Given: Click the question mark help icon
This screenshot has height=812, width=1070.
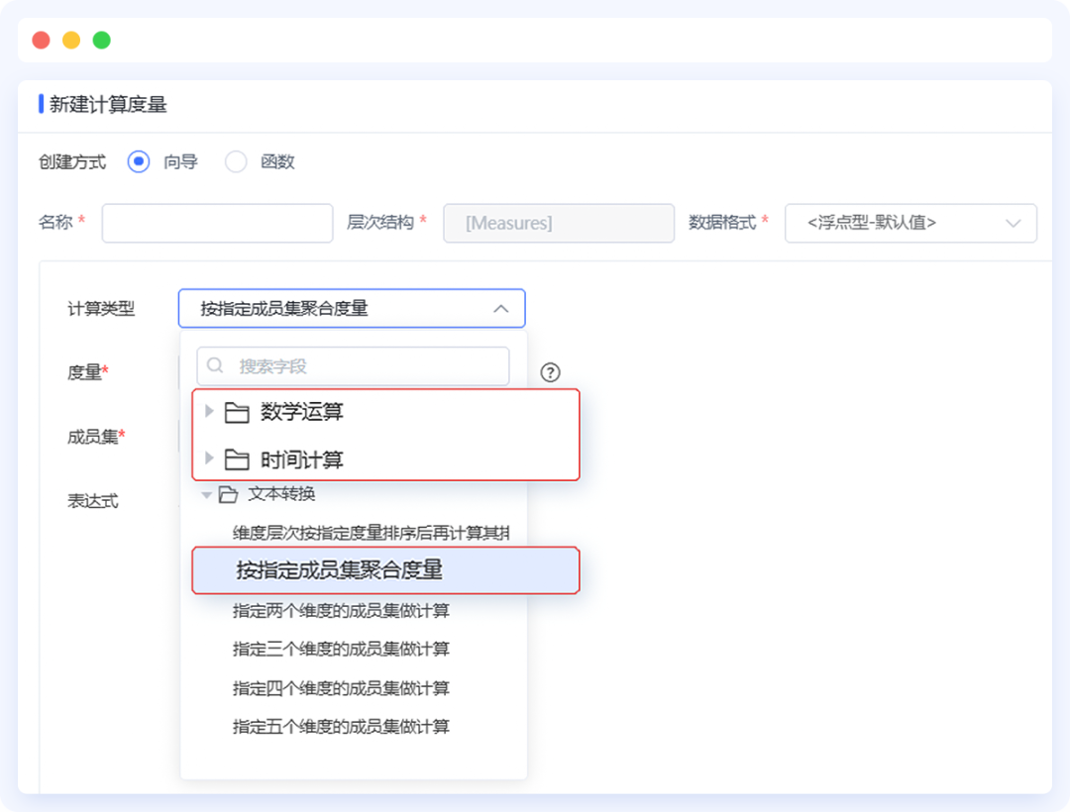Looking at the screenshot, I should 551,372.
